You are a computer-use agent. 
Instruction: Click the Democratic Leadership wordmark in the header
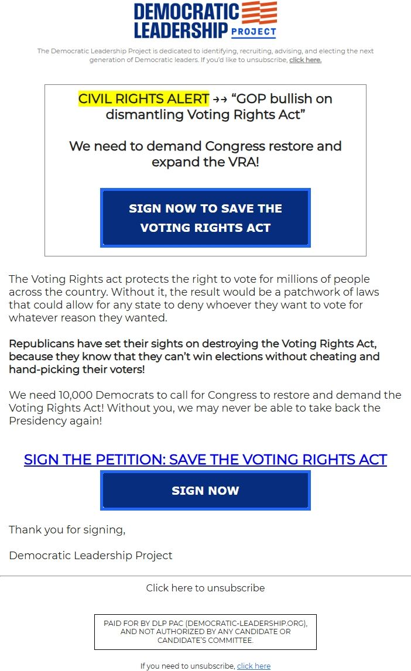(x=186, y=20)
